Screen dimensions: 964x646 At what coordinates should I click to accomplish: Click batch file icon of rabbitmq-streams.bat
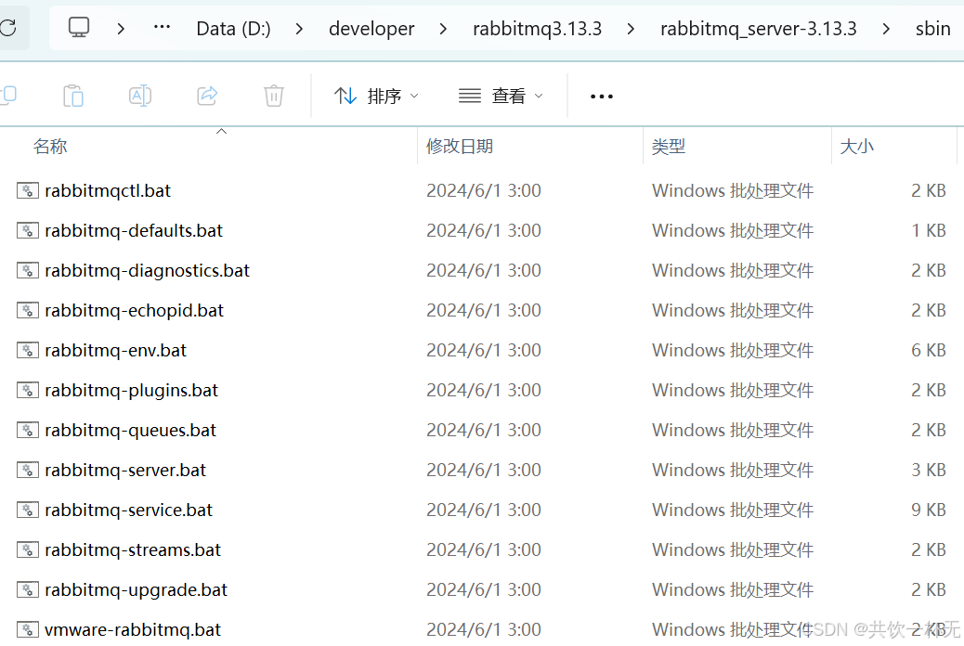[x=28, y=550]
